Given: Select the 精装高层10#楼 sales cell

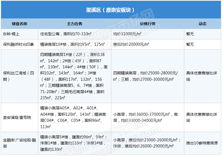Looking at the screenshot, I should 72,44.
